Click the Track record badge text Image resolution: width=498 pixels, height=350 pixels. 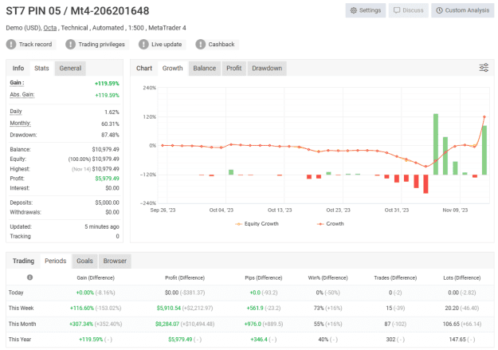(35, 44)
